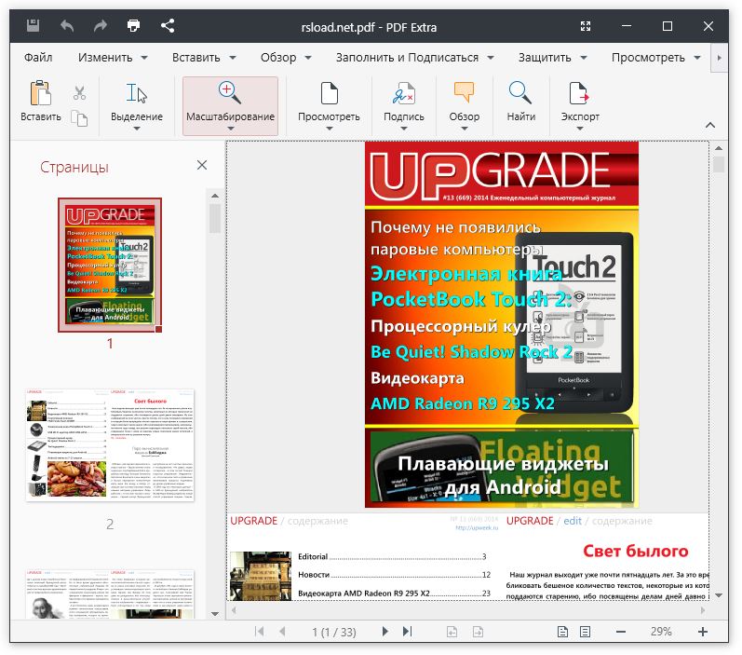Click the Новости contents entry
The image size is (742, 655).
pyautogui.click(x=394, y=575)
